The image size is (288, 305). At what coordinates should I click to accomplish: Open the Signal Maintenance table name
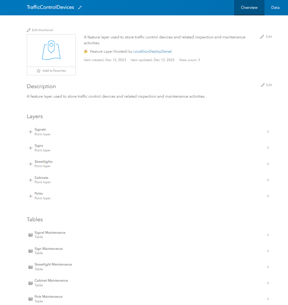pos(50,233)
